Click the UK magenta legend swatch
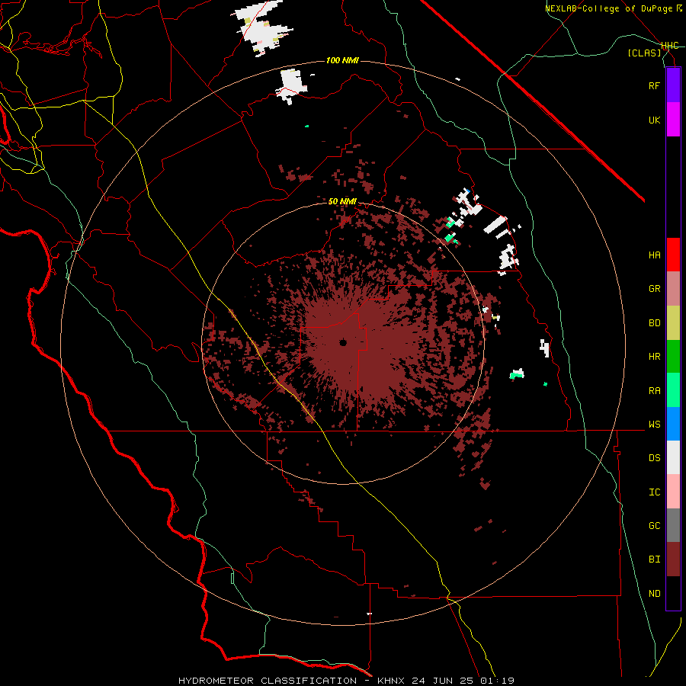The image size is (686, 686). click(x=673, y=120)
